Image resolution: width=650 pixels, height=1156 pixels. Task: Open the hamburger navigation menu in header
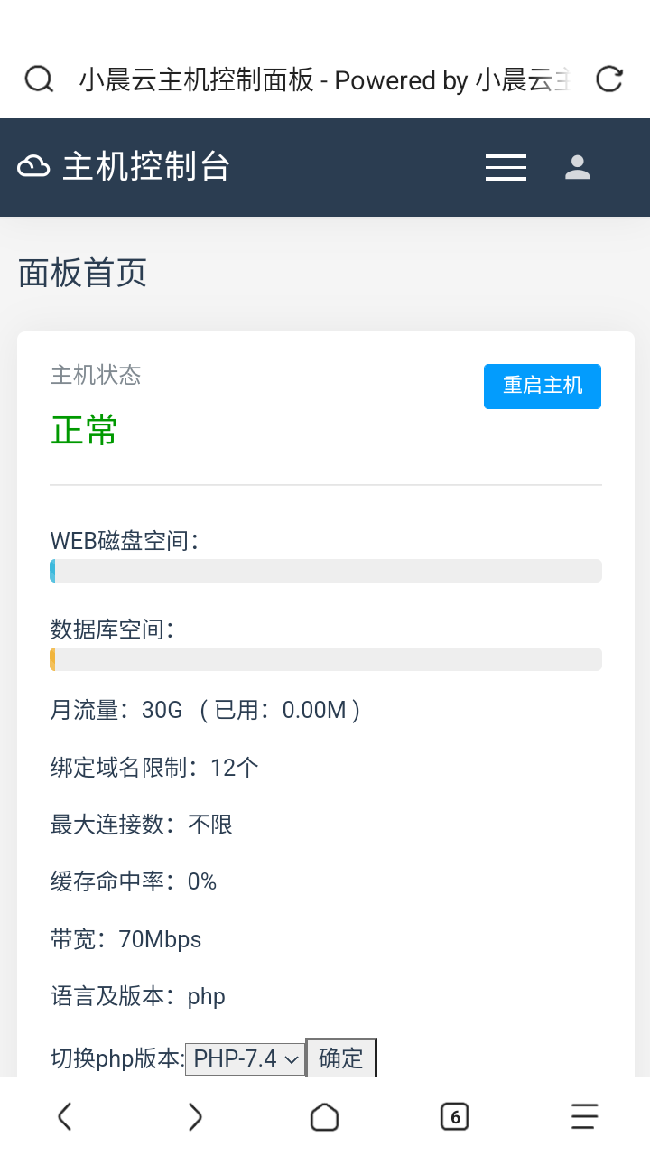pyautogui.click(x=506, y=167)
